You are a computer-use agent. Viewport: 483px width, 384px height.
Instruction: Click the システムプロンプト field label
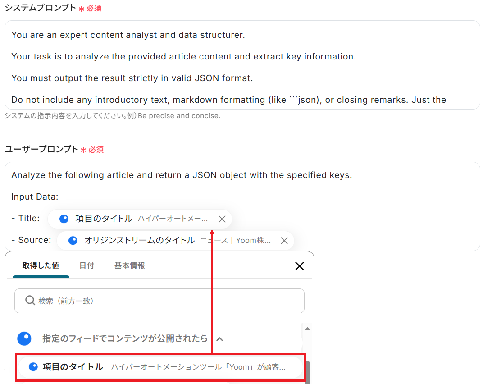pos(41,8)
